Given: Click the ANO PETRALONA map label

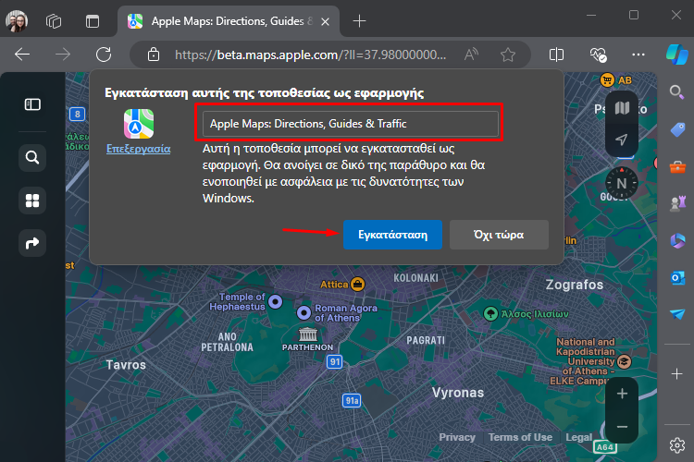Looking at the screenshot, I should [227, 342].
